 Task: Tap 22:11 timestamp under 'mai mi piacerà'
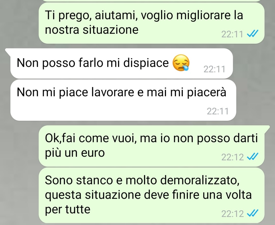tap(218, 111)
